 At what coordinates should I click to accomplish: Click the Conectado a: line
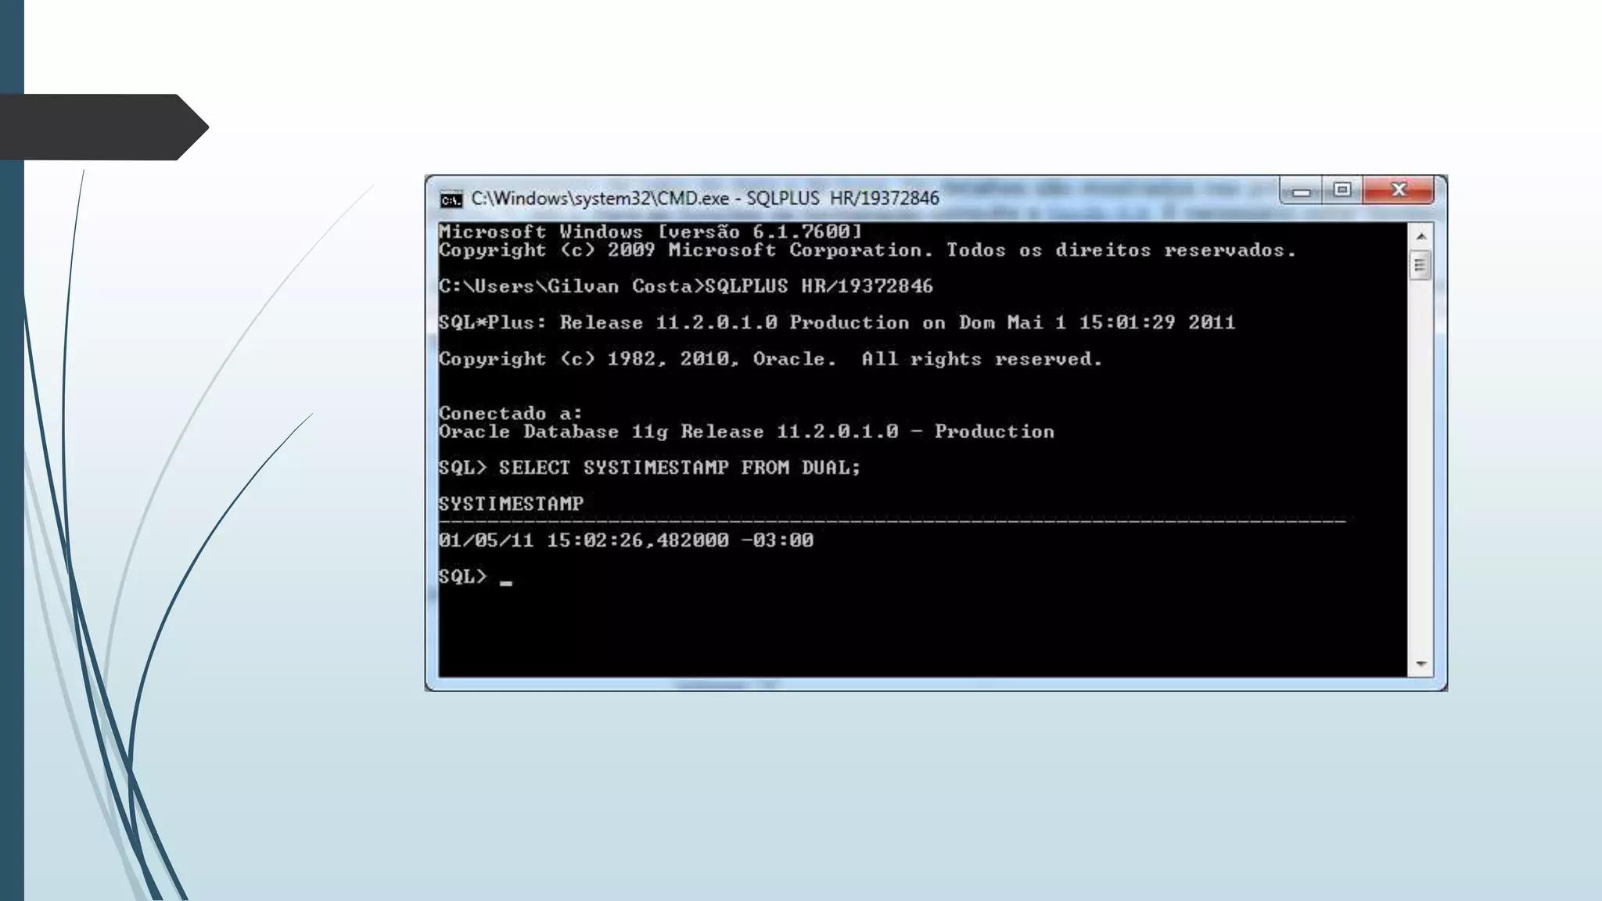tap(510, 413)
